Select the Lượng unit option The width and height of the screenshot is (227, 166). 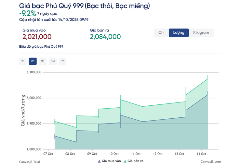tap(179, 33)
